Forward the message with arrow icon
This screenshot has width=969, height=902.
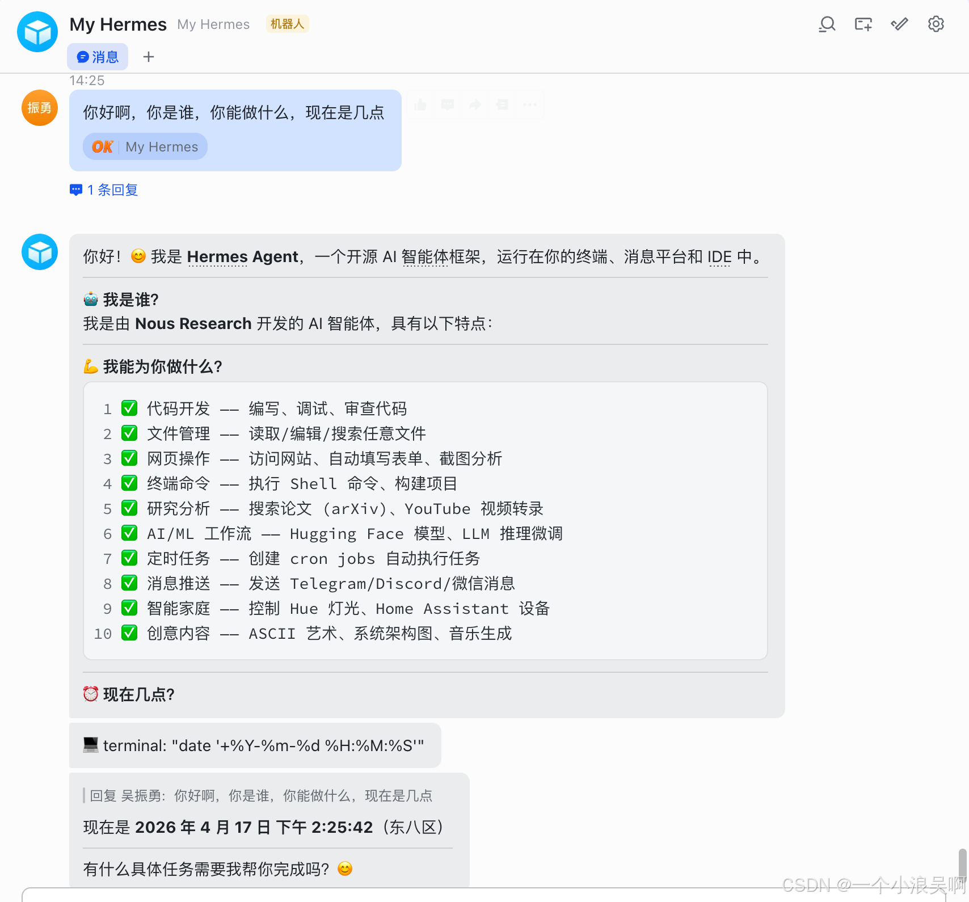475,105
